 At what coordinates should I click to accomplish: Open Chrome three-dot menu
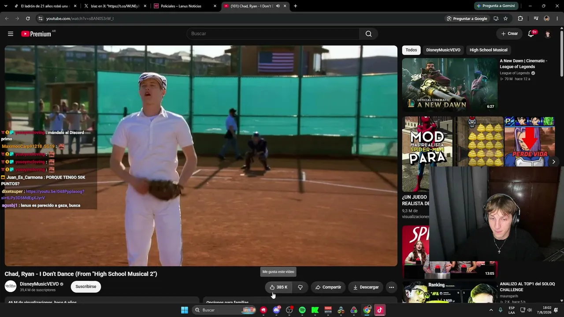[557, 18]
